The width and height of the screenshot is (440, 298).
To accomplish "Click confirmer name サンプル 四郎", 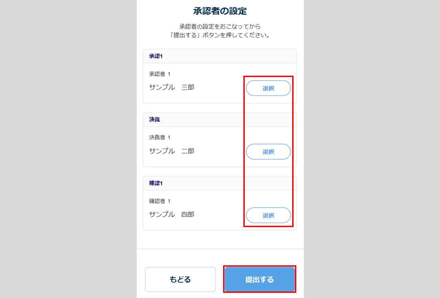I will [172, 215].
